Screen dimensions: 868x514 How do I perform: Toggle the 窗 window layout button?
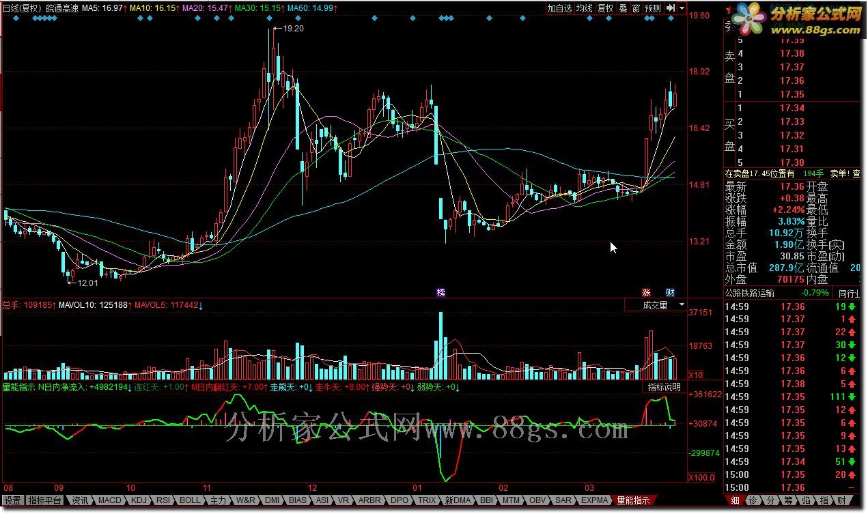[636, 8]
